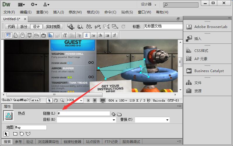The image size is (233, 146).
Task: Toggle the :a active state button
Action: point(107,35)
